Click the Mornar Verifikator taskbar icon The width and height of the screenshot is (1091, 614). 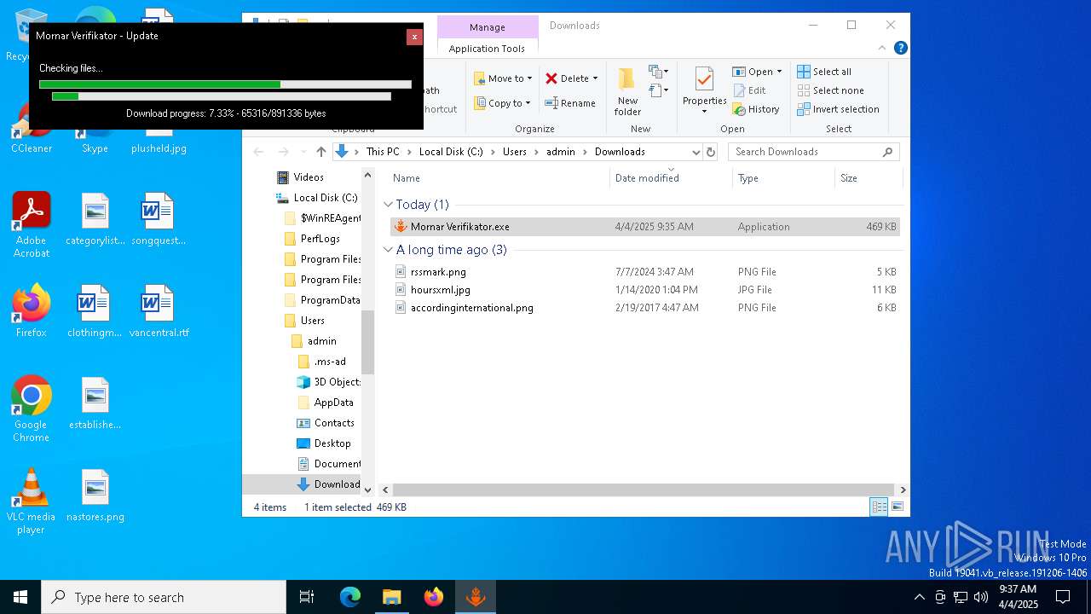point(476,597)
